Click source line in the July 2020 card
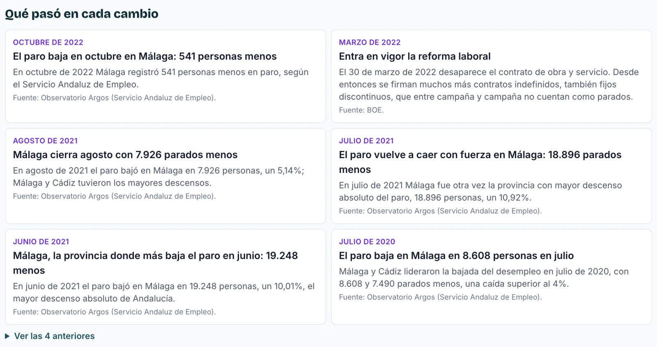657x347 pixels. click(x=440, y=297)
